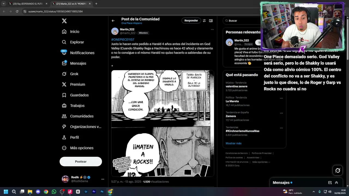Open account menu dots beside Rodik
349x196 pixels.
click(x=103, y=179)
